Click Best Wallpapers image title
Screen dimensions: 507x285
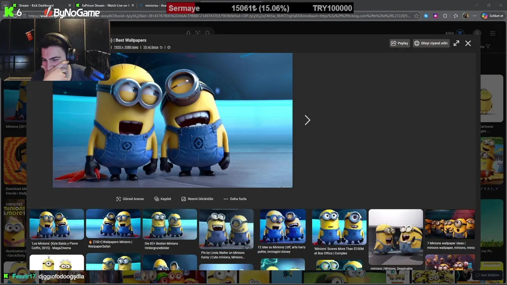[131, 40]
